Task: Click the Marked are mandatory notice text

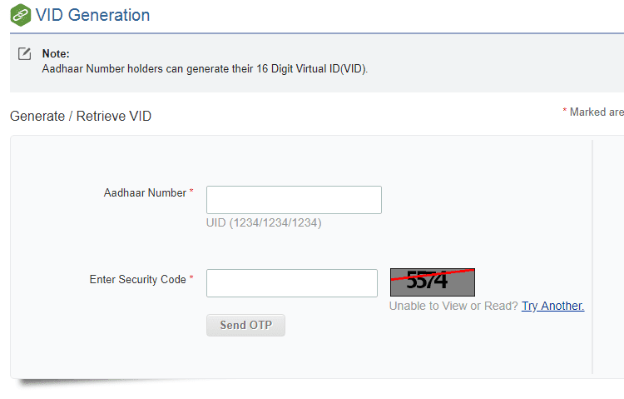Action: pos(597,112)
